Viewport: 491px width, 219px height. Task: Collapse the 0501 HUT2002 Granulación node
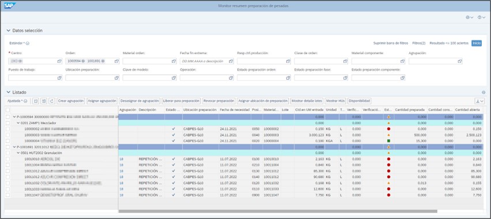(18, 153)
